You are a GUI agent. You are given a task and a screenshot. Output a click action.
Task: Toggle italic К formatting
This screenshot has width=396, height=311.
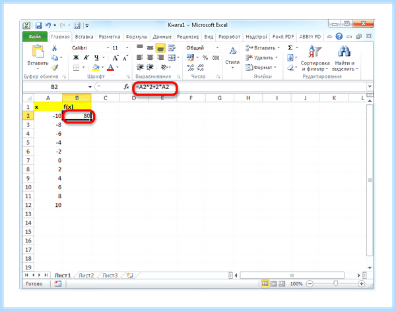(x=86, y=58)
